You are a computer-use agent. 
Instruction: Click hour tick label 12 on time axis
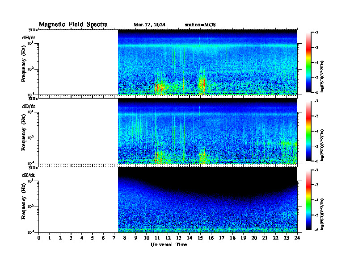click(x=168, y=238)
